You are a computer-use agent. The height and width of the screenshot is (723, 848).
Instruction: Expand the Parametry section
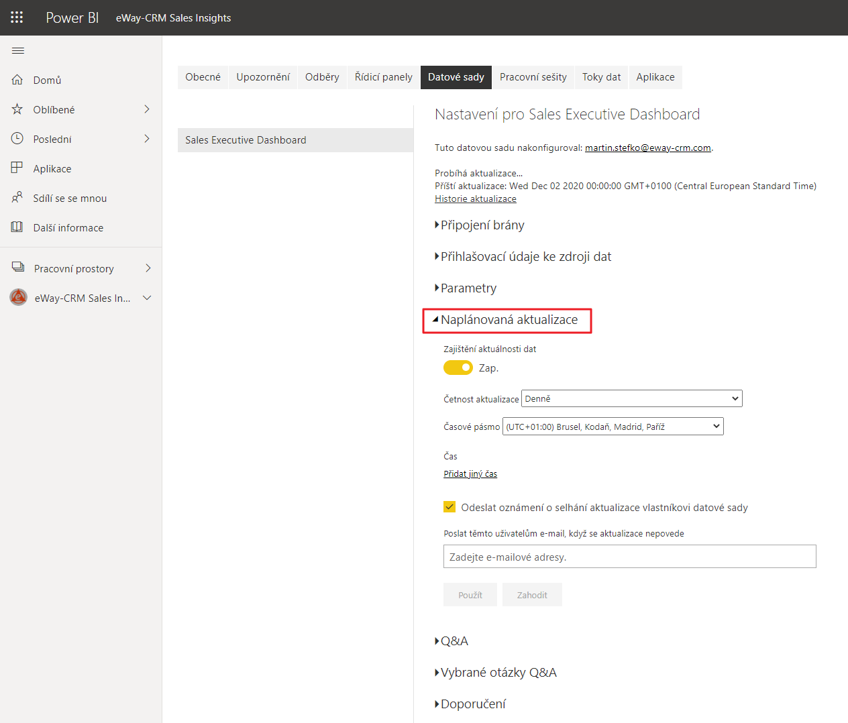pos(466,288)
